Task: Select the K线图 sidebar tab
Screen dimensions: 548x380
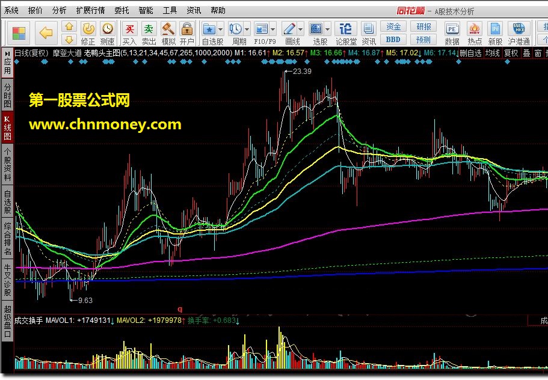Action: click(x=7, y=127)
